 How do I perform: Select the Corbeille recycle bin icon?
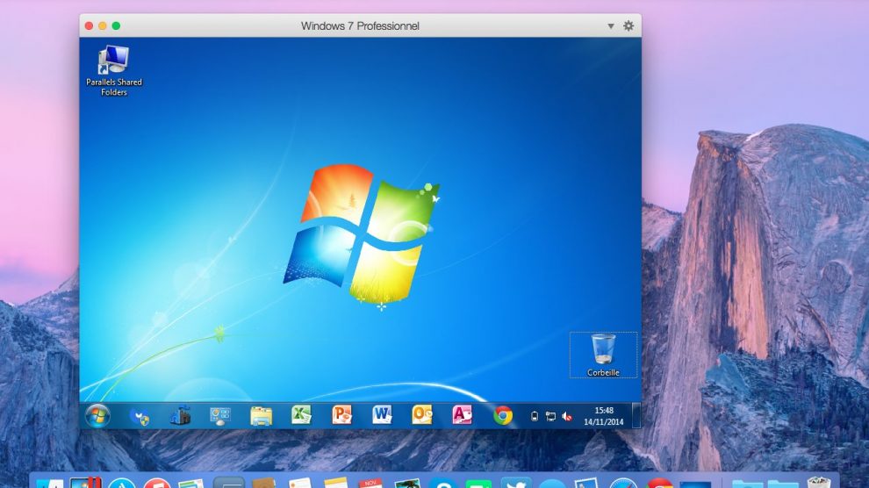pyautogui.click(x=603, y=355)
